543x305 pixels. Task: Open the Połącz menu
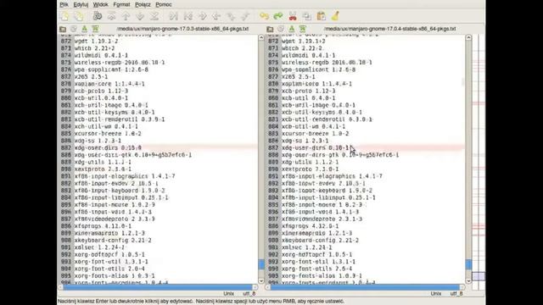tap(143, 4)
